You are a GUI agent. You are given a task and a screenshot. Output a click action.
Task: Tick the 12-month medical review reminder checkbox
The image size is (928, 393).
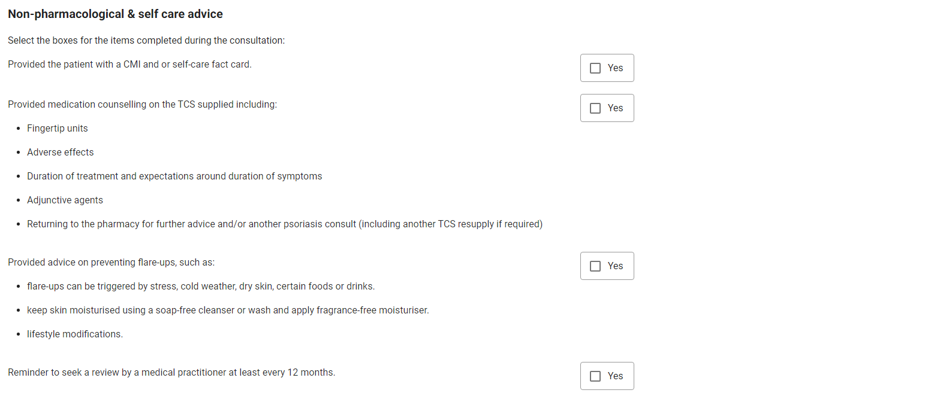point(595,376)
